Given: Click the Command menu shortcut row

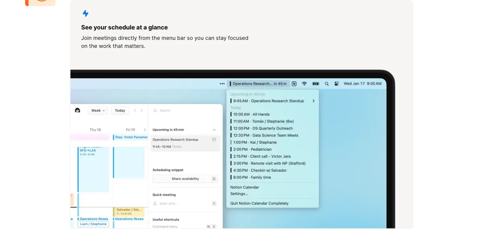Looking at the screenshot, I should (185, 227).
